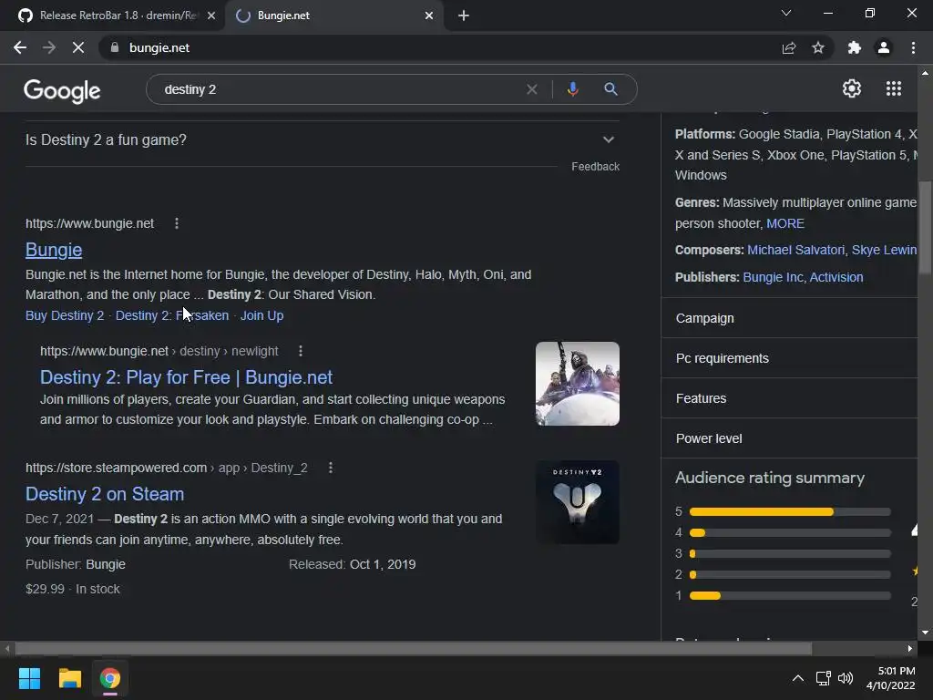Open the network status tray icon
This screenshot has height=700, width=933.
click(x=823, y=678)
